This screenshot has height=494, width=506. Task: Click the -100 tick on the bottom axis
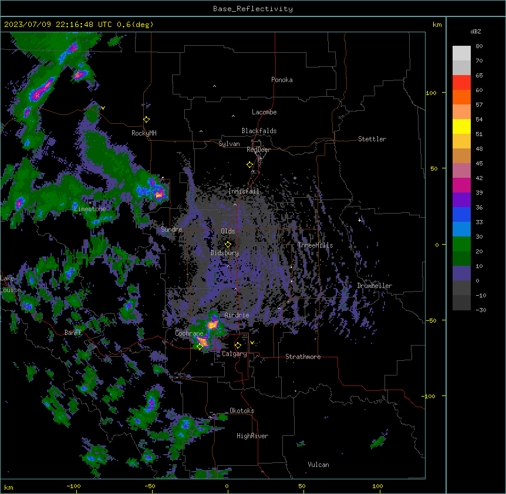74,486
